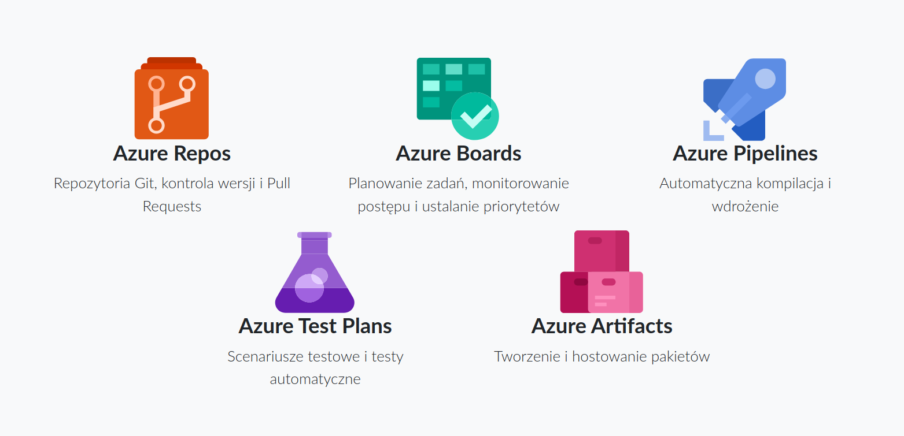Screen dimensions: 904x436
Task: Click the Tworzenie i hostowanie pakietów text
Action: [x=602, y=356]
